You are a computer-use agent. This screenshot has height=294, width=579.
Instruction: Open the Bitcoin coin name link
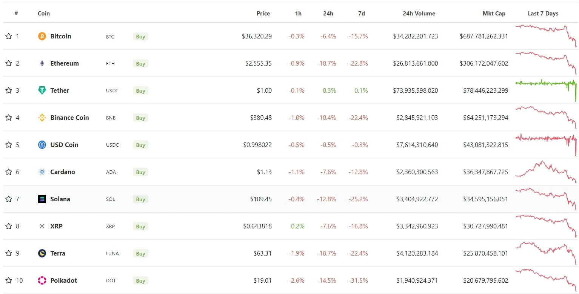(x=61, y=36)
